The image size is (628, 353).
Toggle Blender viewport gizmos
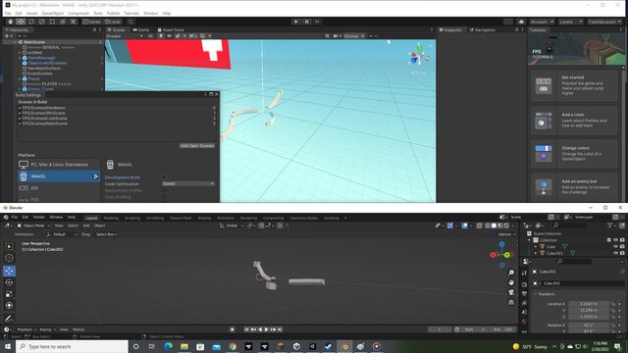[x=450, y=226]
